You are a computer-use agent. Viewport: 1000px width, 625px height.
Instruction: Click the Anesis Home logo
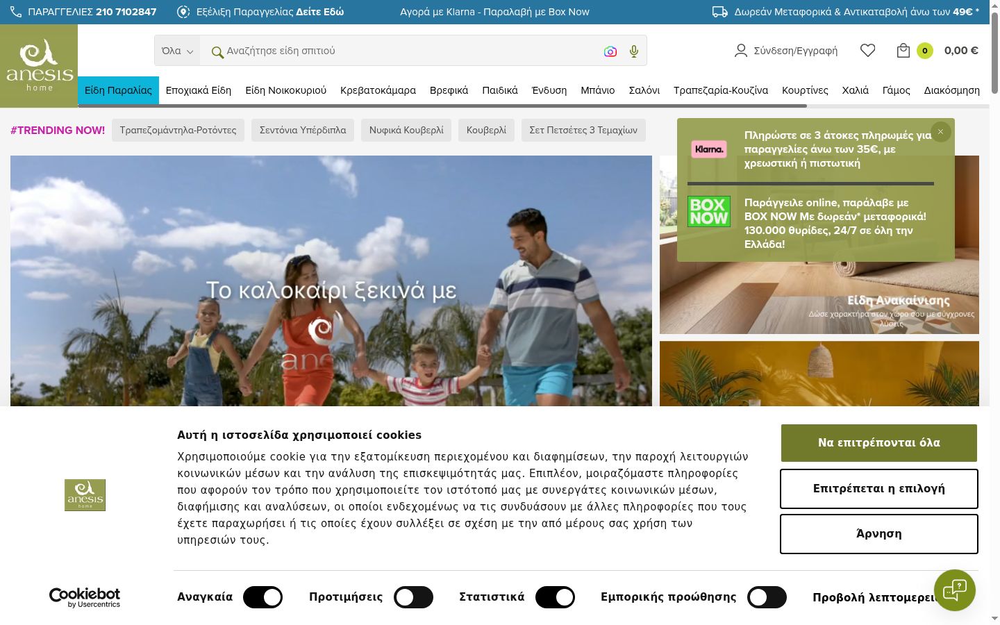pos(39,65)
